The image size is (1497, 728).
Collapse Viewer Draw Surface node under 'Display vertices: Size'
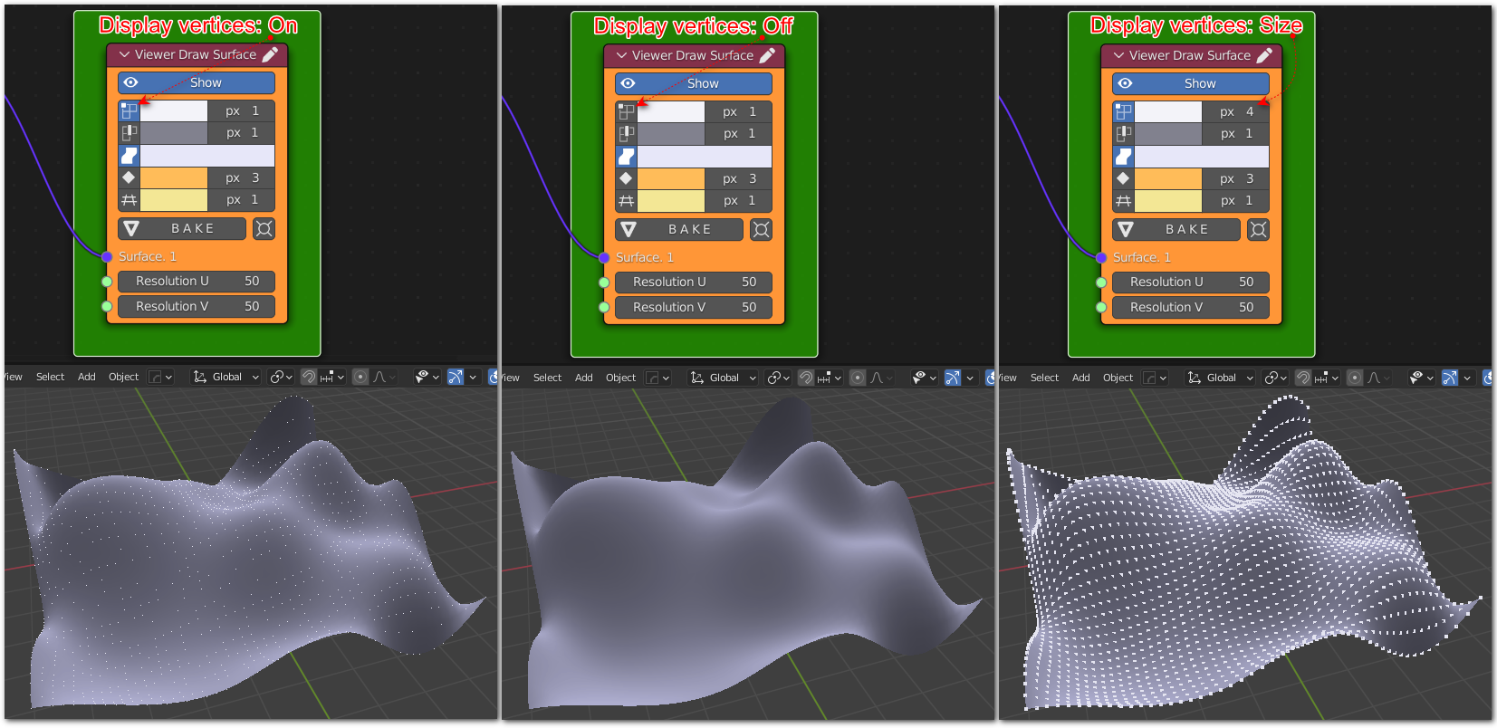(x=1119, y=55)
